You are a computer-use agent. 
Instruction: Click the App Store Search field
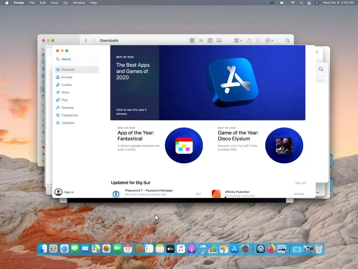(x=77, y=59)
